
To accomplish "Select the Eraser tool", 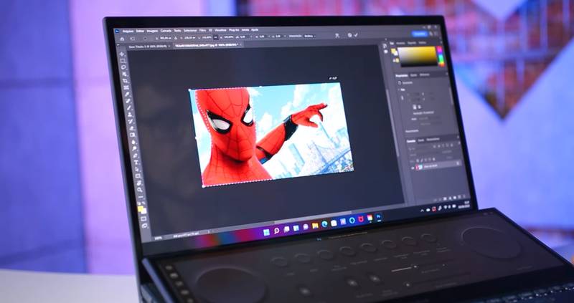I will point(132,128).
